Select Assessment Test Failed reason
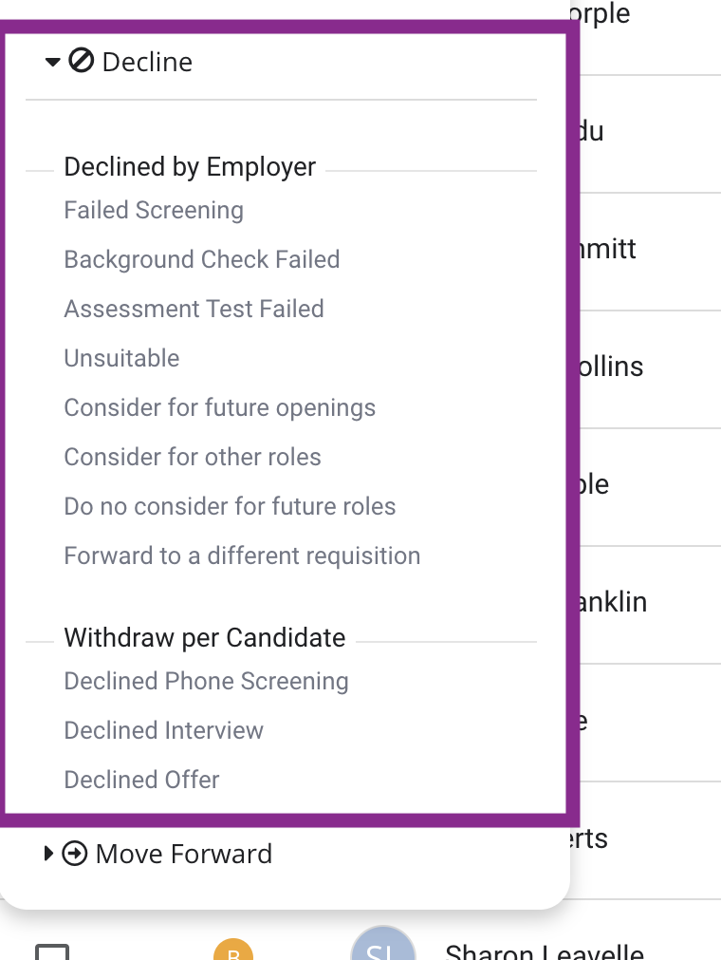The image size is (721, 960). [x=194, y=309]
